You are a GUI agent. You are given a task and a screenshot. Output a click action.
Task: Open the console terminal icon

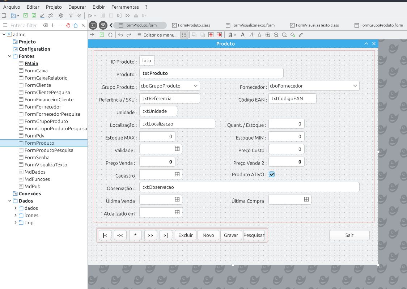point(93,25)
